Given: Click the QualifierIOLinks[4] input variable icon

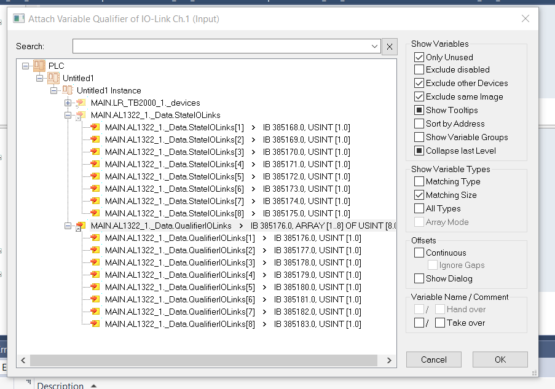Looking at the screenshot, I should tap(95, 275).
